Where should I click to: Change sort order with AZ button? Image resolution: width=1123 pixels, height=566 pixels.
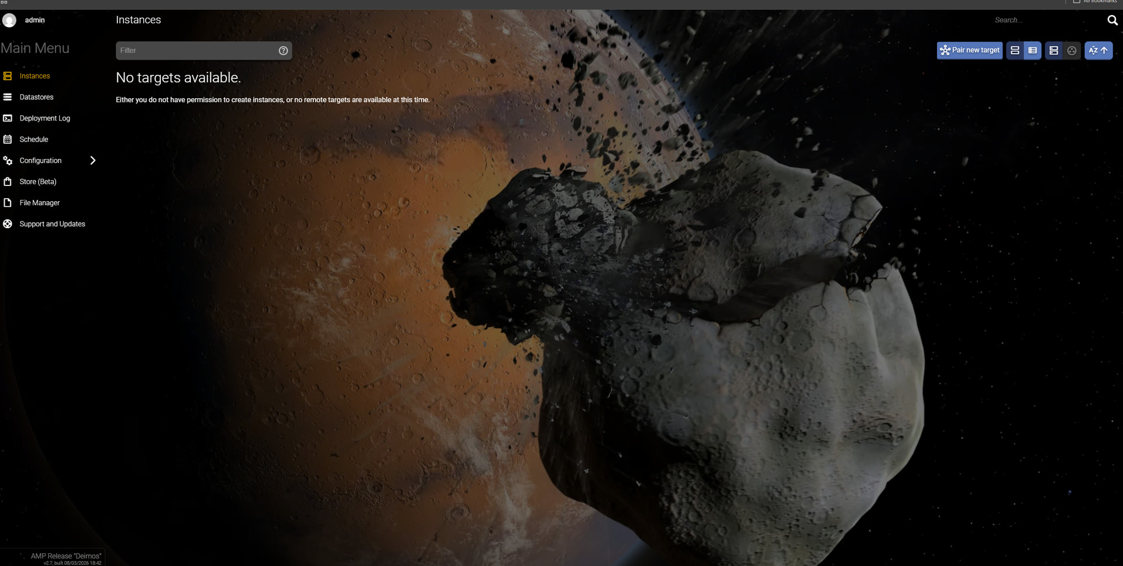click(1098, 51)
